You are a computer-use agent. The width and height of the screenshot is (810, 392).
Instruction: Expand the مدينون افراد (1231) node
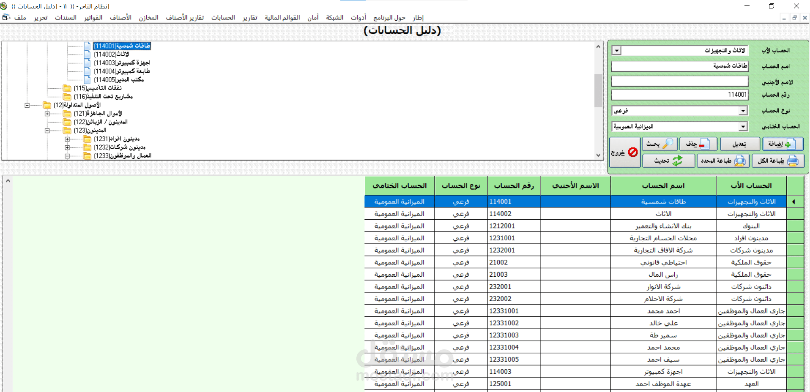[67, 139]
